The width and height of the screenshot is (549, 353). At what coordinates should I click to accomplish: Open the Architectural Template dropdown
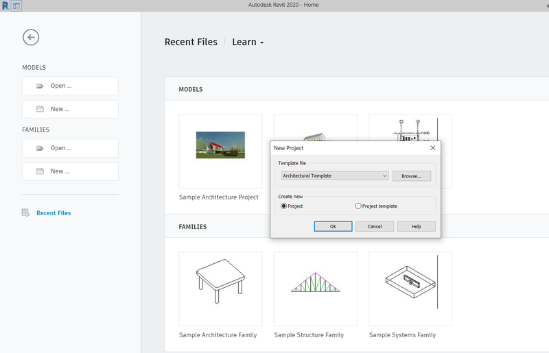(335, 175)
